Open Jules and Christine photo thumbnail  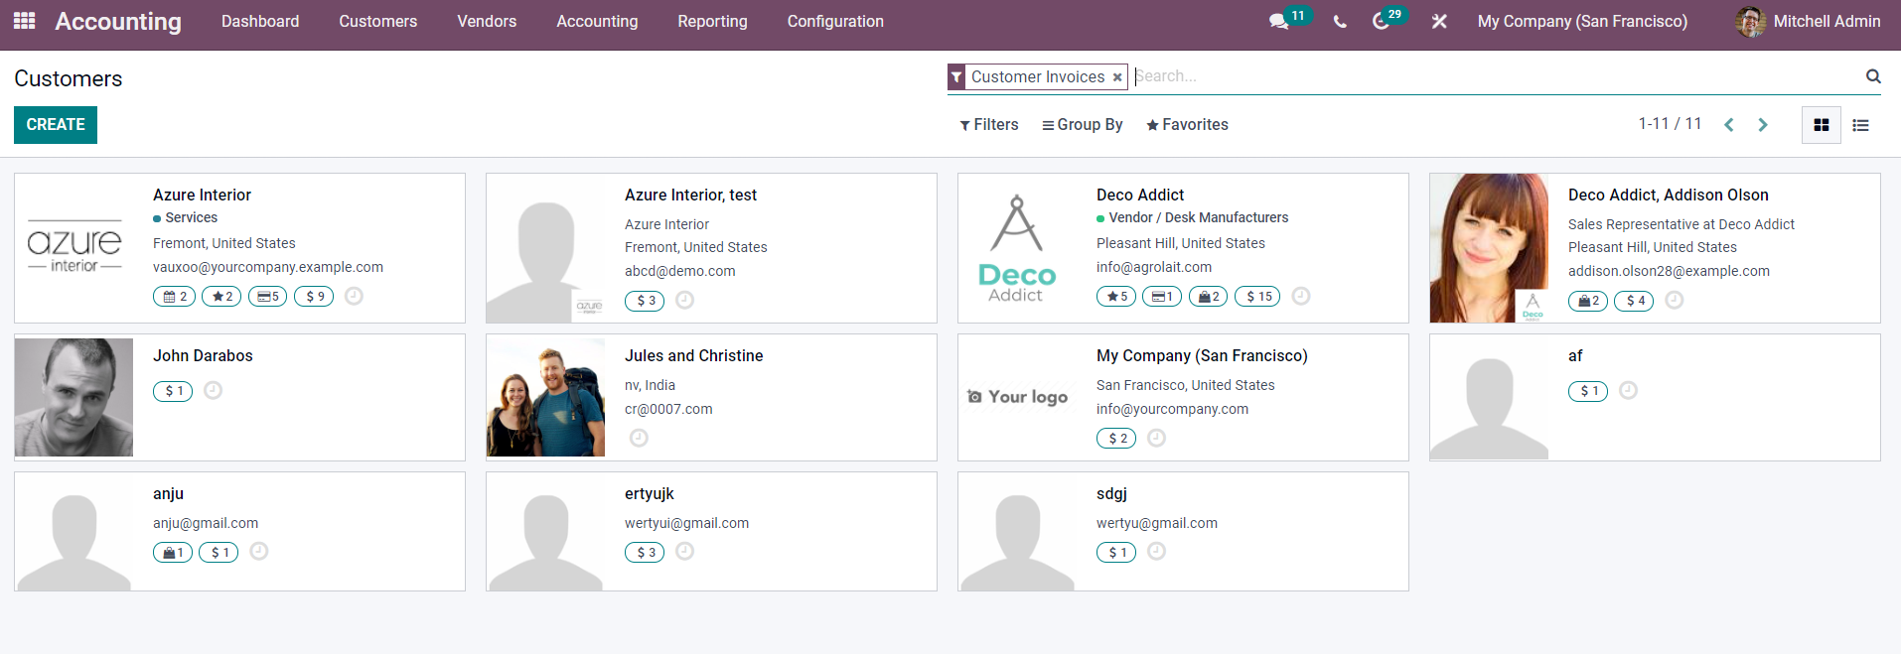point(545,397)
